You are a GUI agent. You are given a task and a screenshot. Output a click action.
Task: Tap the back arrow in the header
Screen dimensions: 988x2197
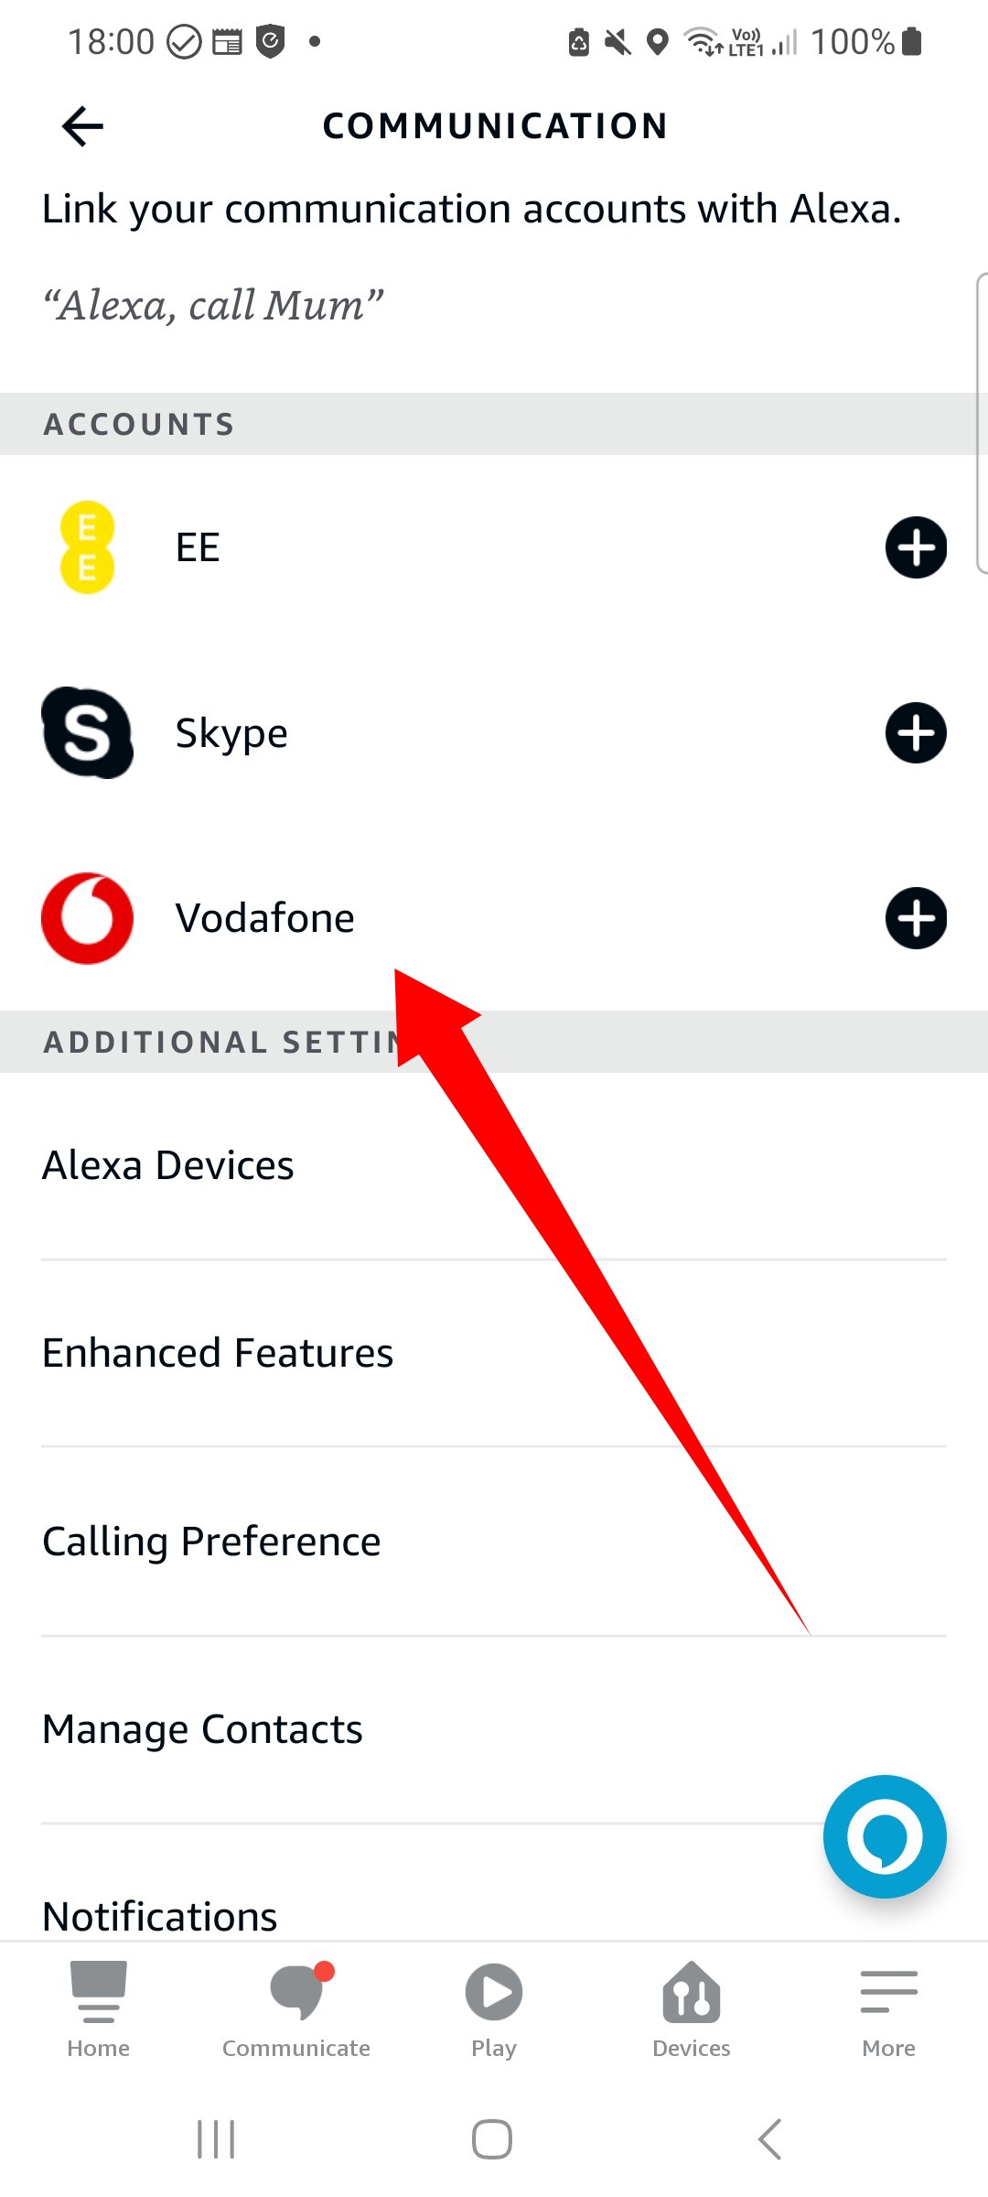pyautogui.click(x=82, y=126)
